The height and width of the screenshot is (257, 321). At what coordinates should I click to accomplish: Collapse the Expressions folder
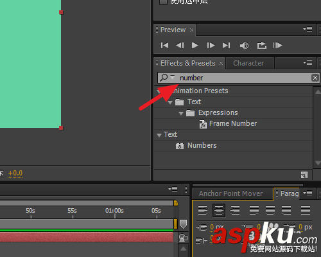pos(181,113)
